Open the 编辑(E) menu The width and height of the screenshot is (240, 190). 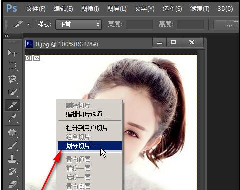63,9
